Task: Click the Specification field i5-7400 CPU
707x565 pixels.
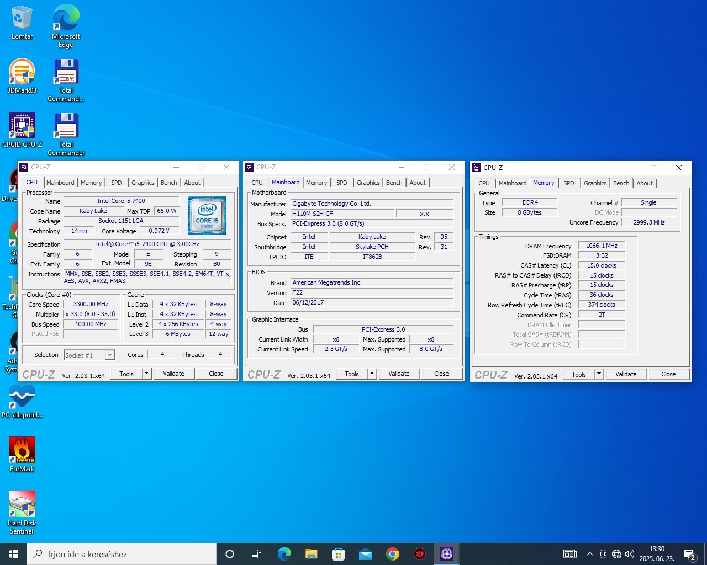Action: click(147, 244)
